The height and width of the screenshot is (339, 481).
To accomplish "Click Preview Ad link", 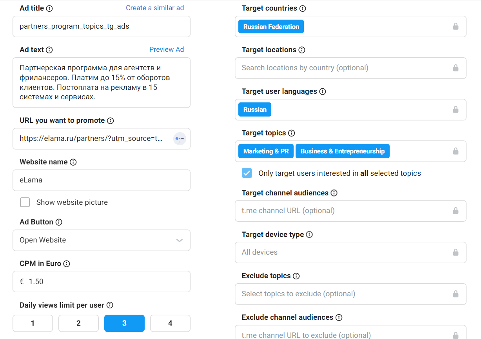I will [x=166, y=49].
